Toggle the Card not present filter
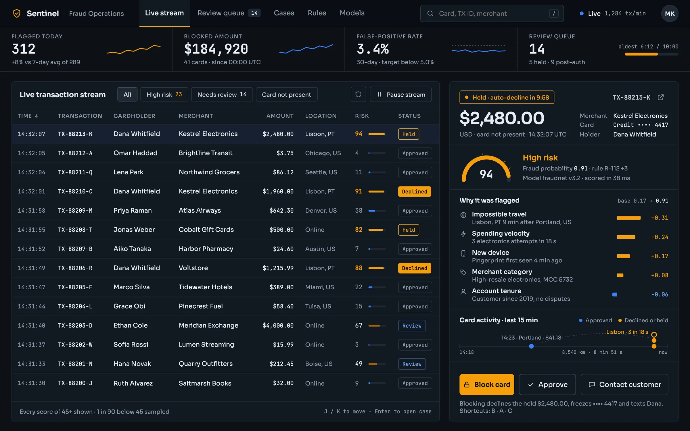The image size is (690, 431). [x=286, y=94]
